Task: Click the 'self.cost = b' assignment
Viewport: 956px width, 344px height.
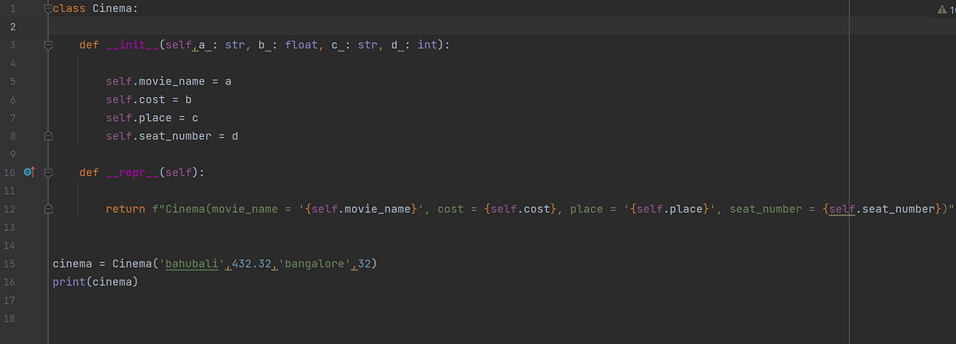Action: coord(148,100)
